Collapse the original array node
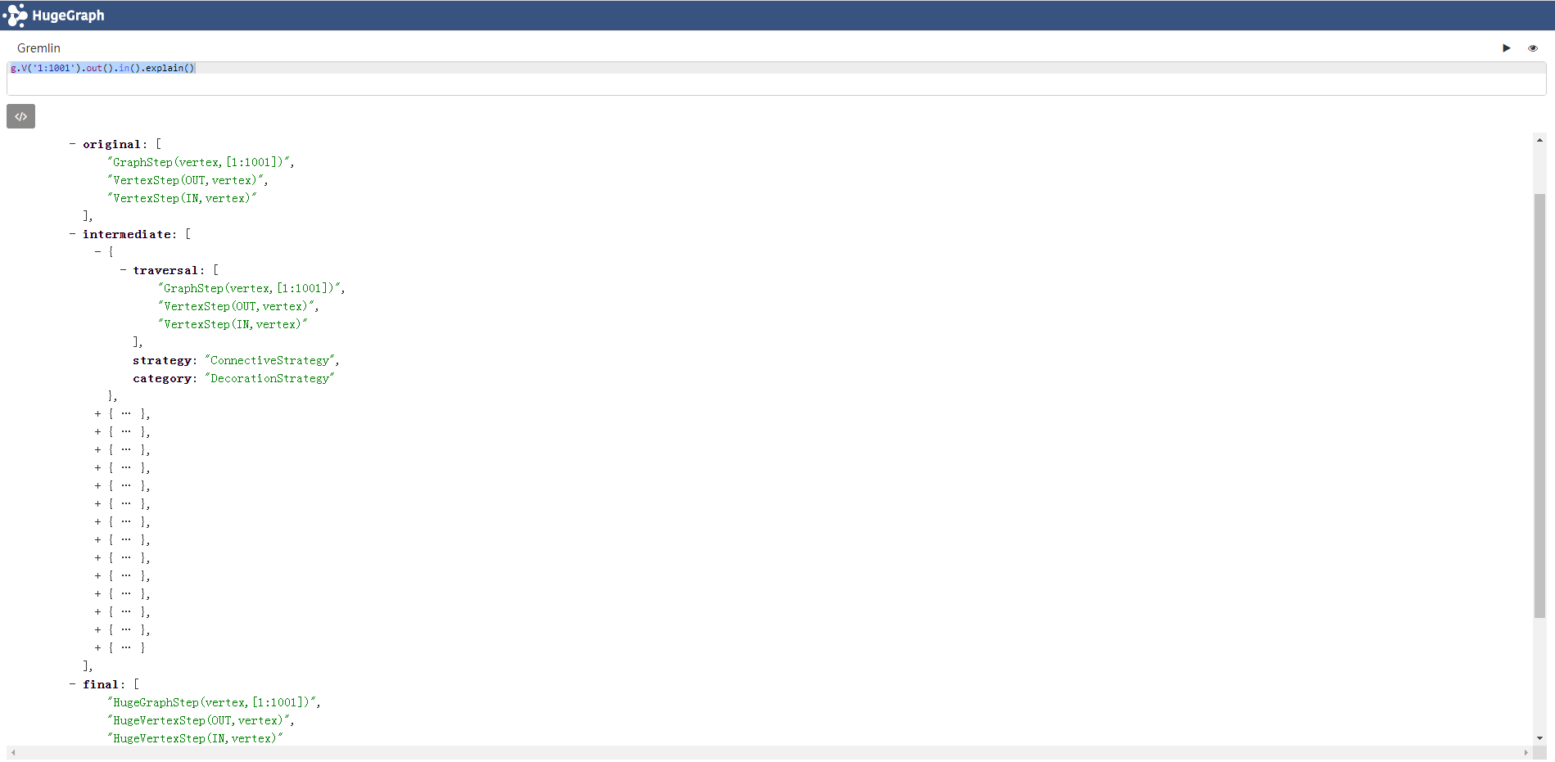Image resolution: width=1555 pixels, height=762 pixels. click(72, 144)
